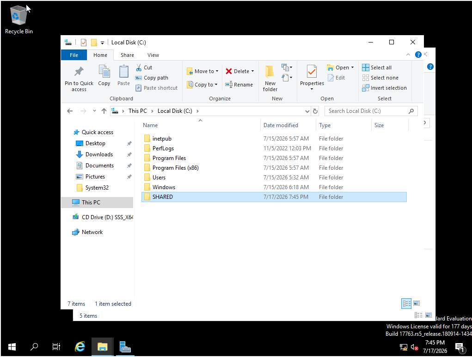Switch to the Home ribbon tab
Screen dimensions: 472x357
coord(100,55)
